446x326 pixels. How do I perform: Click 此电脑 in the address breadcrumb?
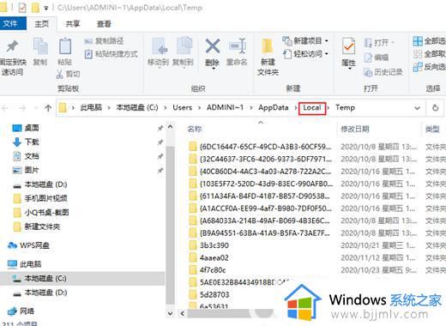click(91, 107)
